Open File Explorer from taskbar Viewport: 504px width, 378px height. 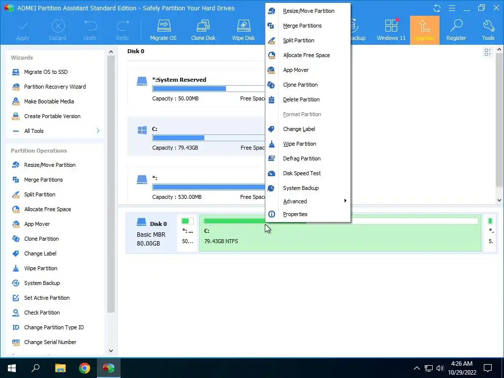(x=60, y=368)
